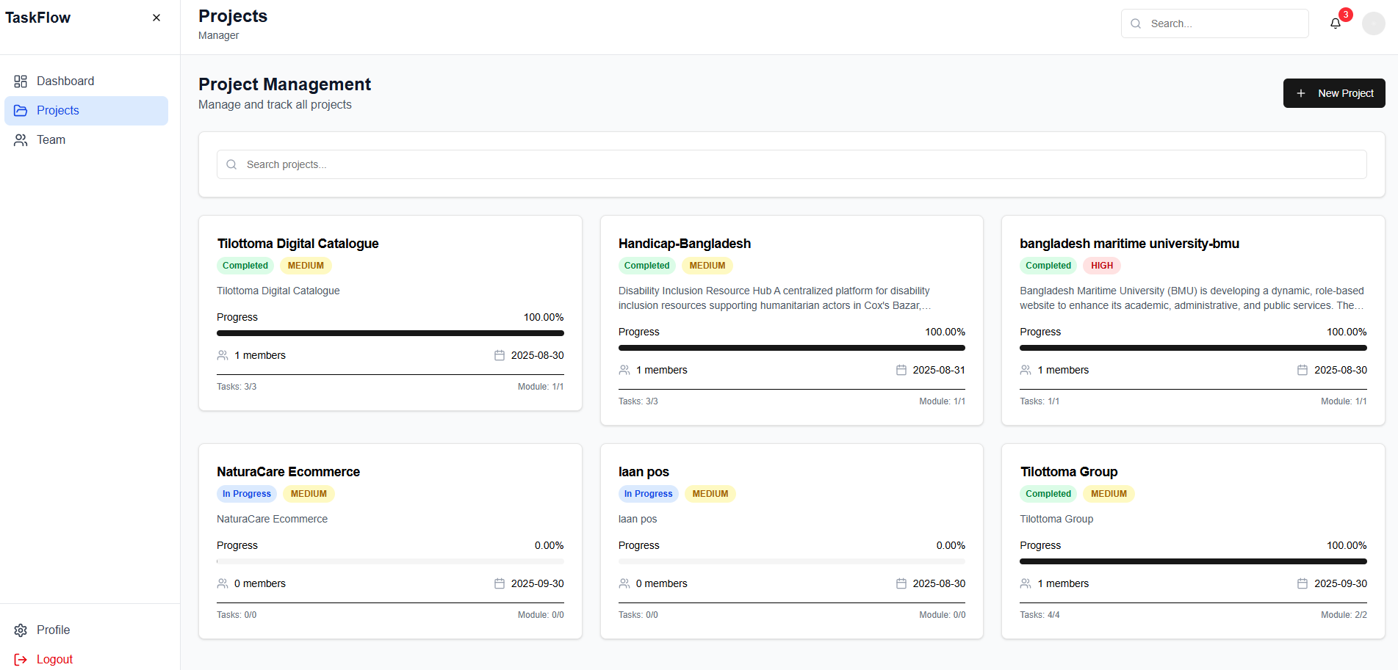Switch to the Team section
The height and width of the screenshot is (670, 1398).
pos(51,139)
